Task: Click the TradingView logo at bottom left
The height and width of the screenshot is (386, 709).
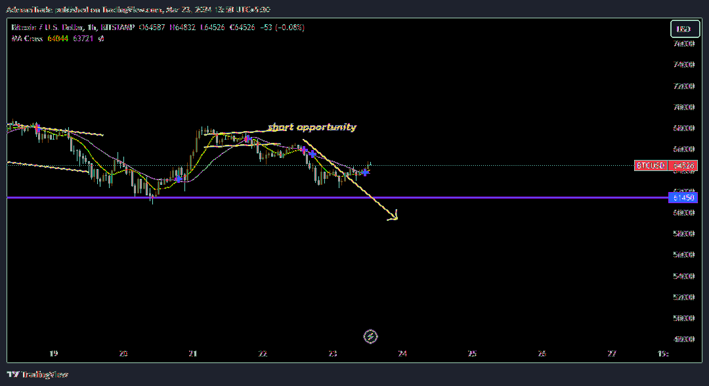Action: pyautogui.click(x=37, y=374)
